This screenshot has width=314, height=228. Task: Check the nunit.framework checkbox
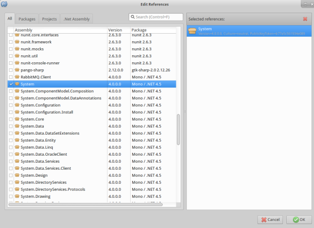11,42
